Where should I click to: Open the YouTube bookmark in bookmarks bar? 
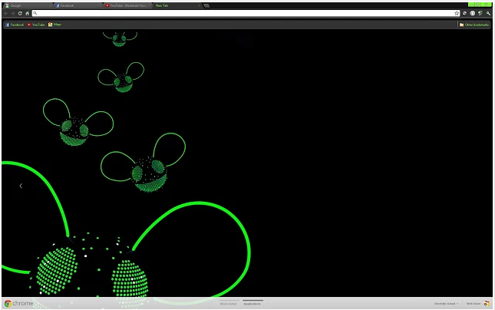[36, 25]
